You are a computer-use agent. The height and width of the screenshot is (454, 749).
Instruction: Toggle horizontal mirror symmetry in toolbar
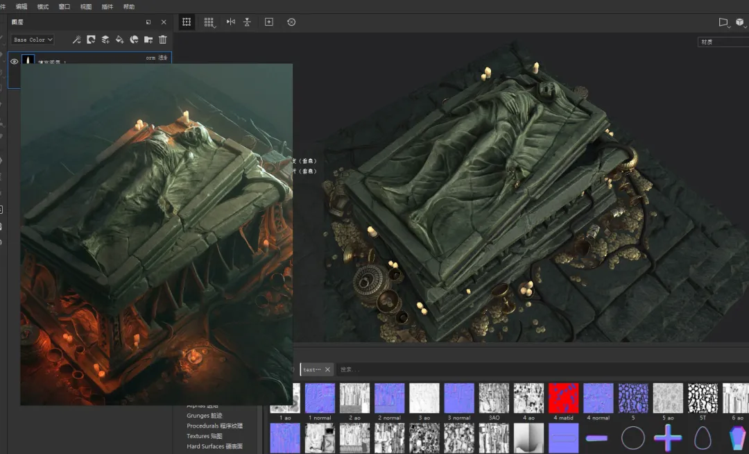coord(231,22)
